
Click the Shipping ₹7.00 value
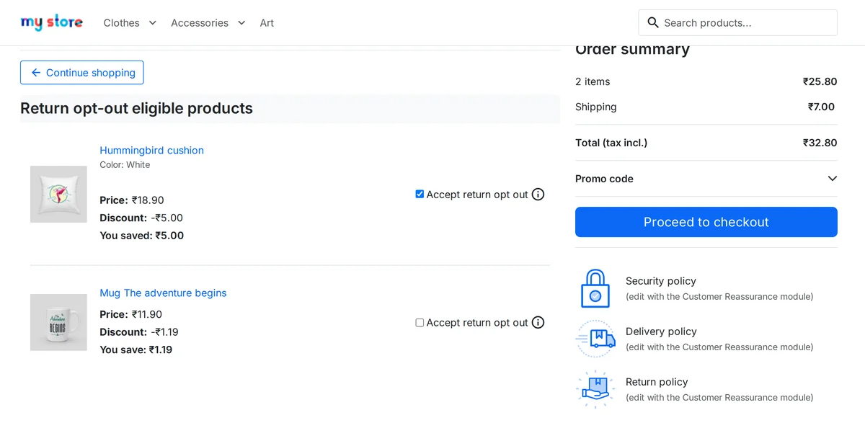click(x=821, y=107)
